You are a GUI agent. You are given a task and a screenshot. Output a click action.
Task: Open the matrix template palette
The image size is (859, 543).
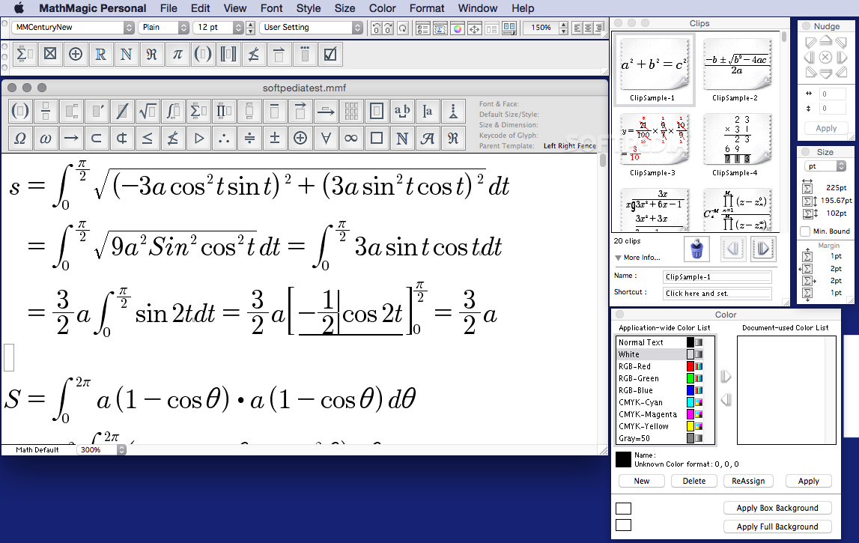(351, 112)
